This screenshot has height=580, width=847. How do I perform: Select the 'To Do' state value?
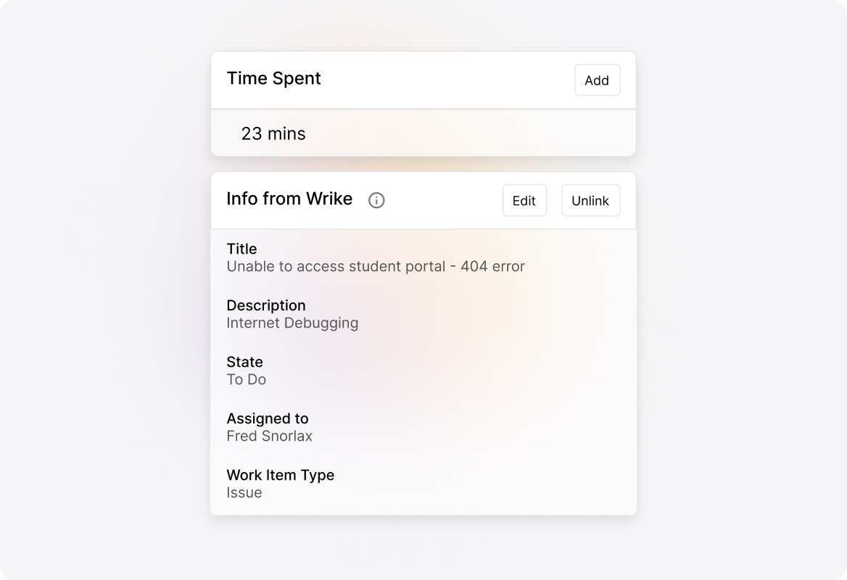[x=247, y=379]
